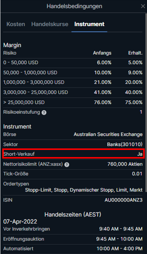Click the Anfangs column header
Screen dimensions: 147x254
coord(102,53)
